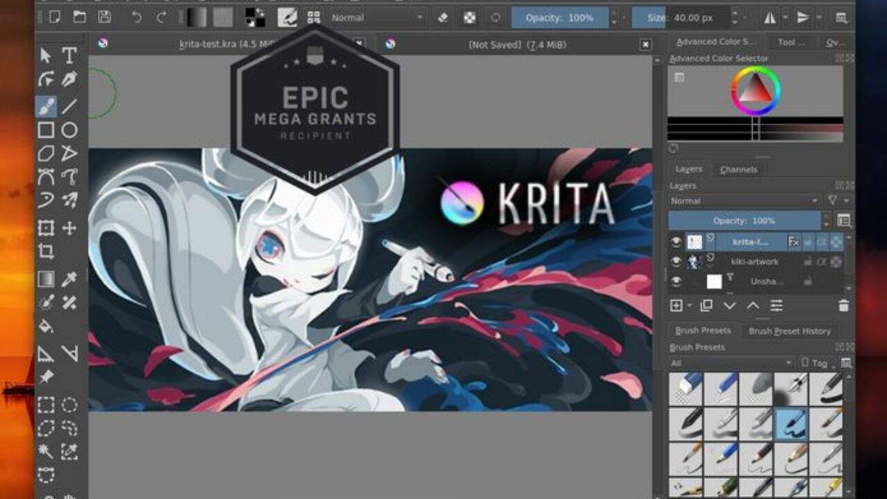
Task: Select the Reference Images pin tool
Action: (x=46, y=378)
